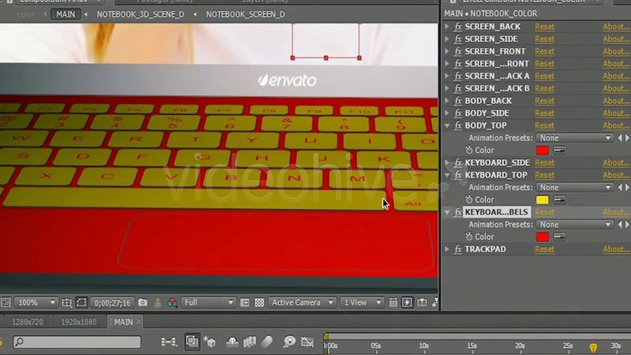The width and height of the screenshot is (631, 355).
Task: Enable frame blending timeline icon
Action: [x=249, y=341]
